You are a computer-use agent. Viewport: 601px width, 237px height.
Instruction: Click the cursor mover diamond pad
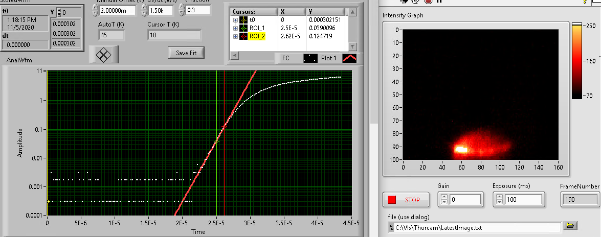point(104,55)
